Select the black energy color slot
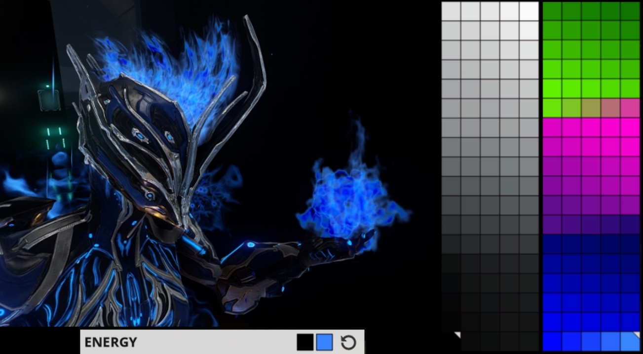 (x=305, y=342)
